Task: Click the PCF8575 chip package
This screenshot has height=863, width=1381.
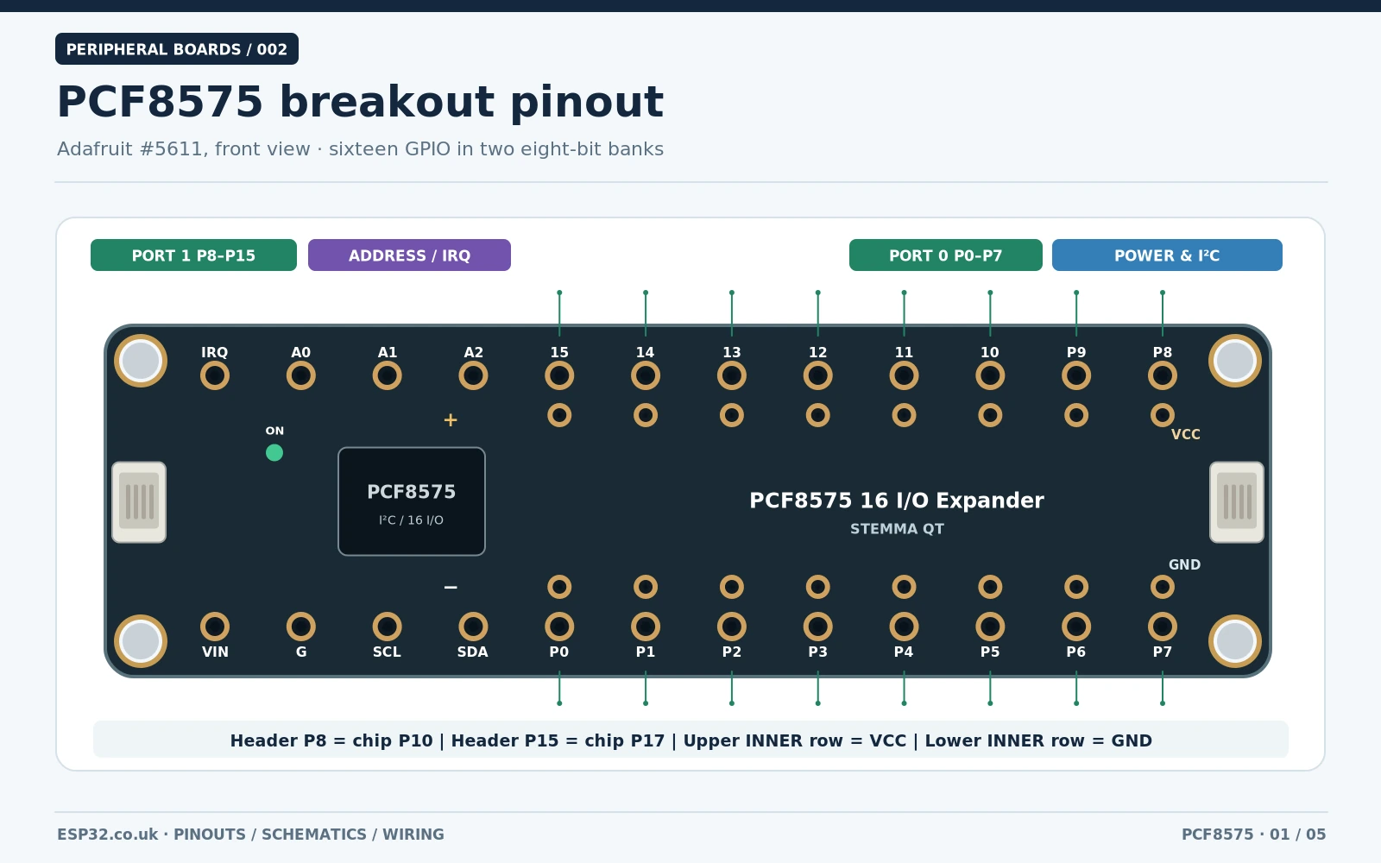Action: click(412, 501)
